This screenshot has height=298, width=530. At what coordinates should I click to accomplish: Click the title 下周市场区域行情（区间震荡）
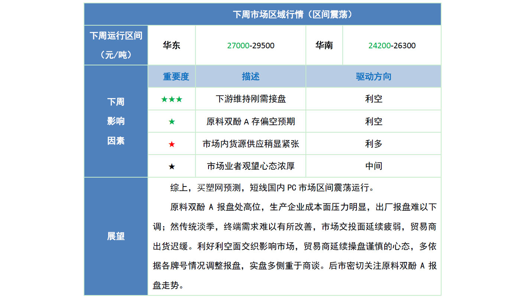click(x=293, y=14)
